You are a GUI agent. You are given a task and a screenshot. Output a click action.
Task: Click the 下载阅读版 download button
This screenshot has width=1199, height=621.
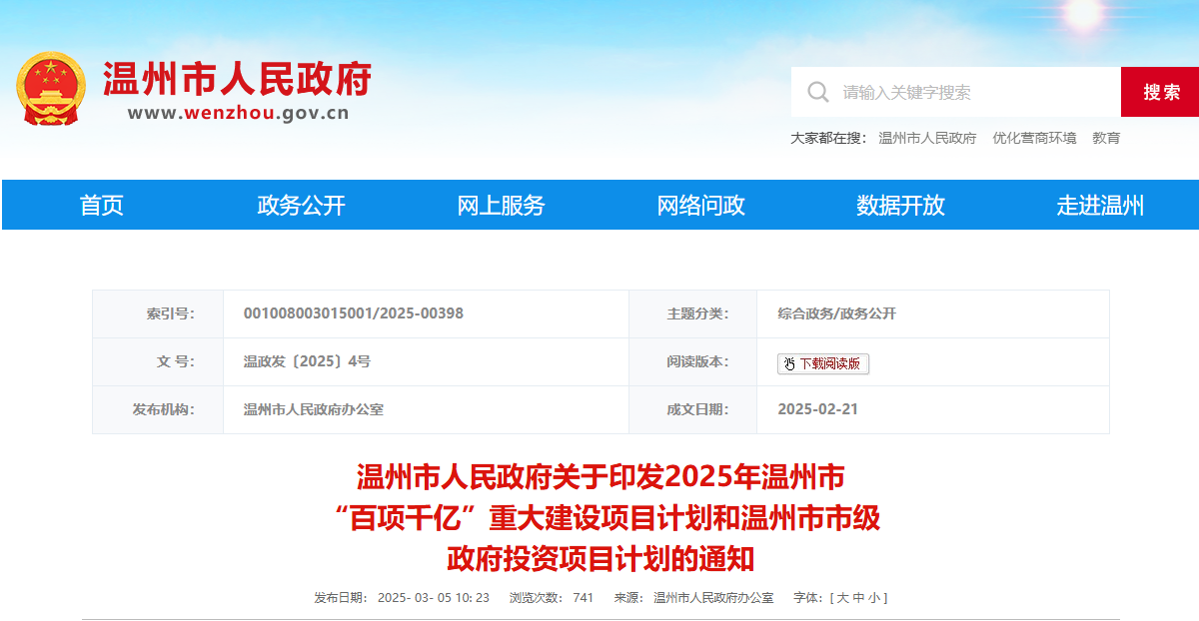click(823, 363)
